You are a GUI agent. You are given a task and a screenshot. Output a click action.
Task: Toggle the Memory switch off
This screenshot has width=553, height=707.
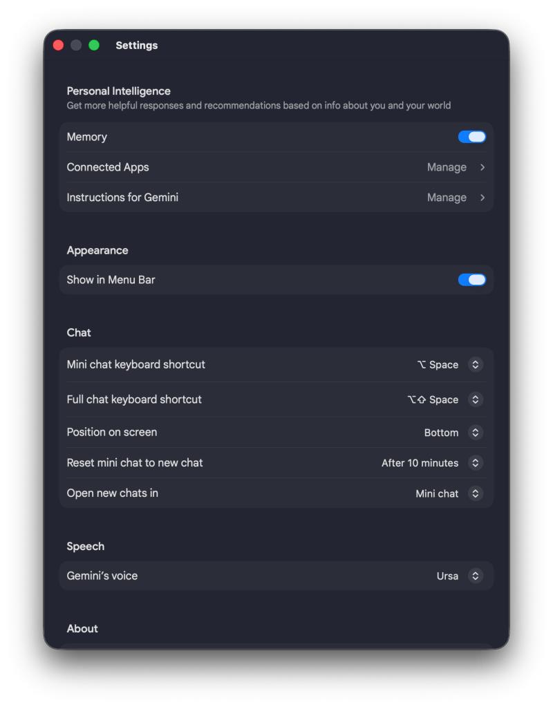471,137
